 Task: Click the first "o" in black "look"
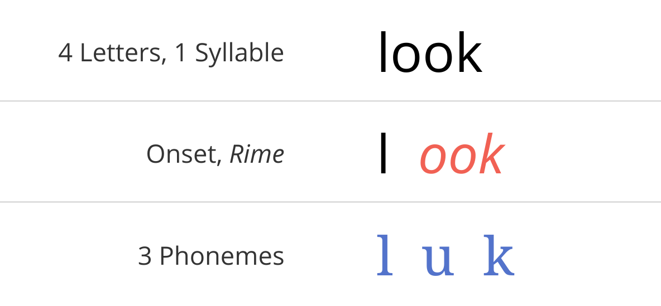point(406,59)
